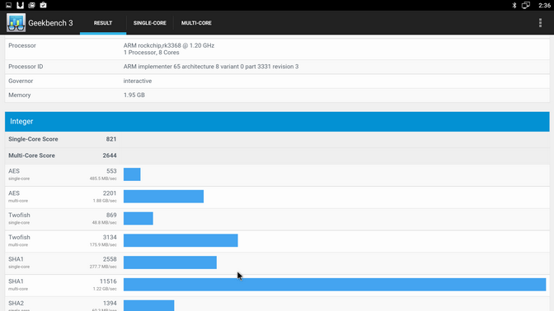Open the Geekbench 3 app icon
This screenshot has width=554, height=311.
pyautogui.click(x=16, y=22)
